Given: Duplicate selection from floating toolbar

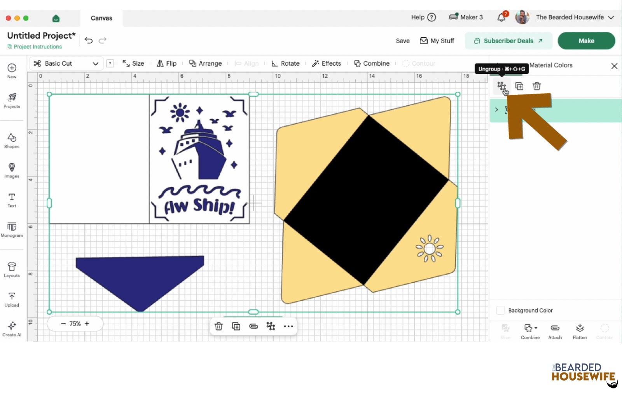Looking at the screenshot, I should 236,326.
